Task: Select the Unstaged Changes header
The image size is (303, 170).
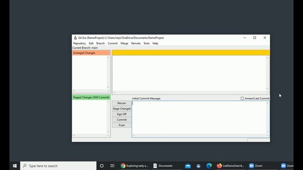Action: 91,53
